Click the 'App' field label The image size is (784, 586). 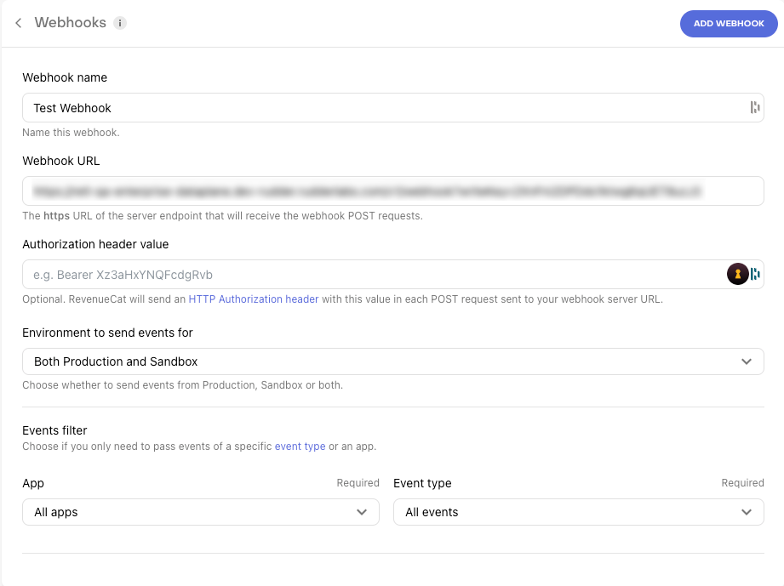[33, 483]
